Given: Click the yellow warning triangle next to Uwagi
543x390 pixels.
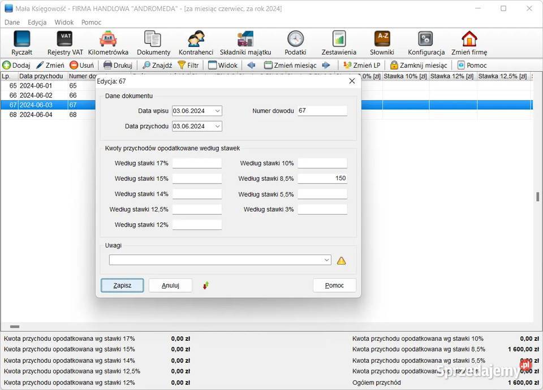Looking at the screenshot, I should 341,261.
